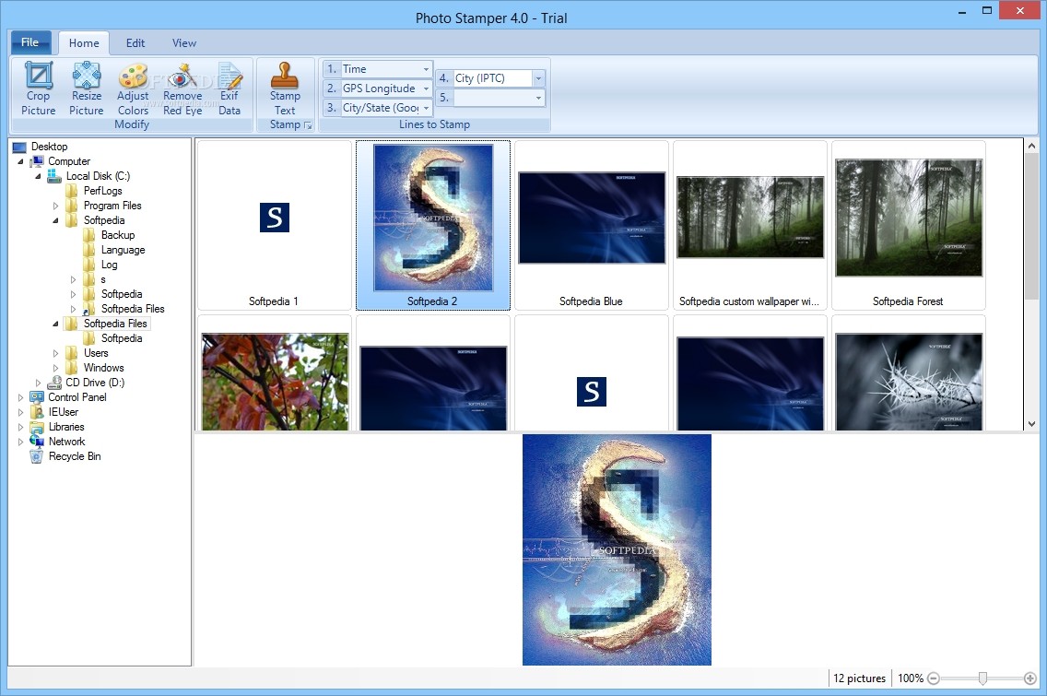
Task: Select the Softpedia 2 thumbnail
Action: click(432, 225)
